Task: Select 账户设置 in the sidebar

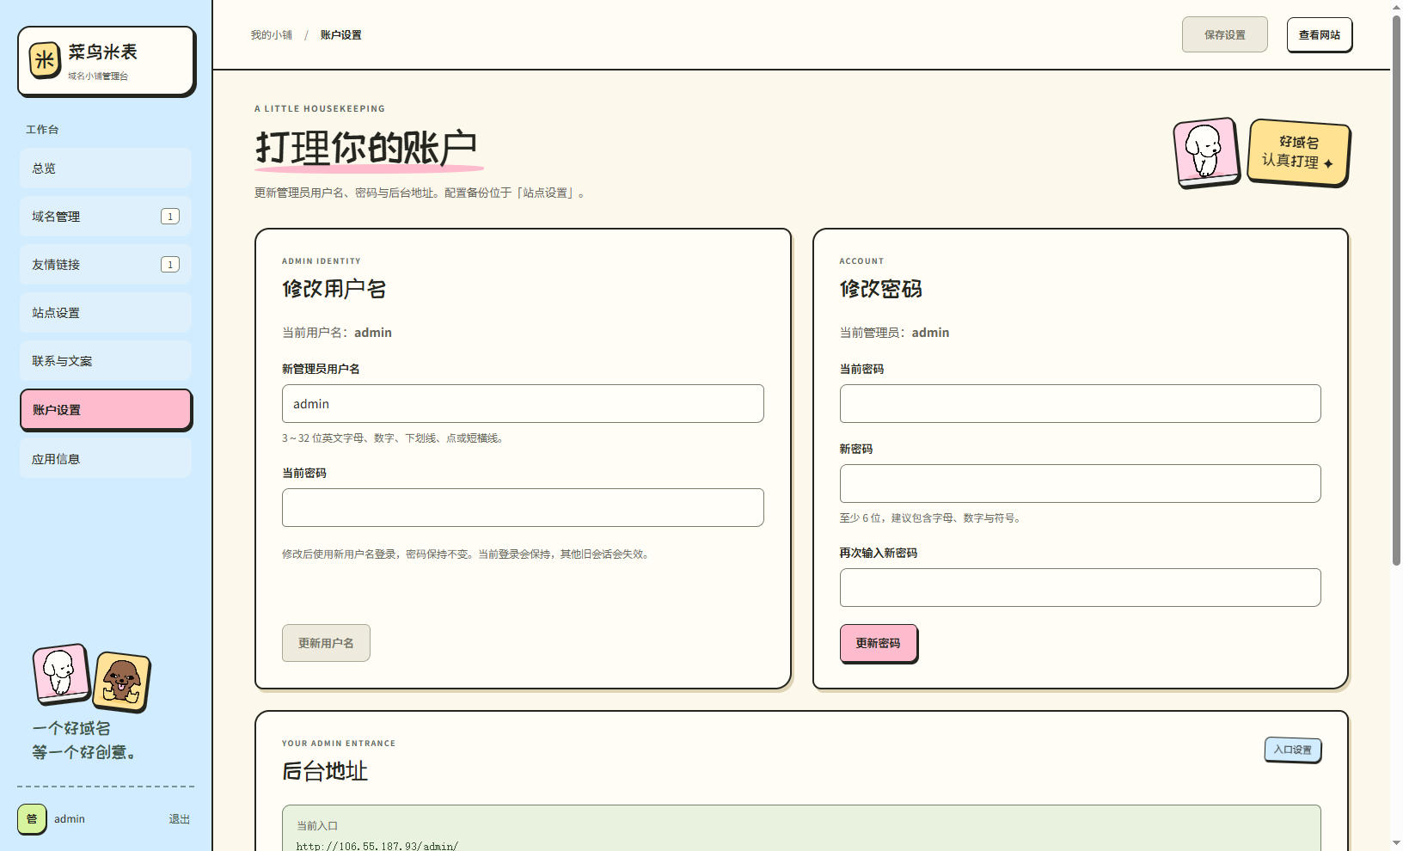Action: pyautogui.click(x=106, y=410)
